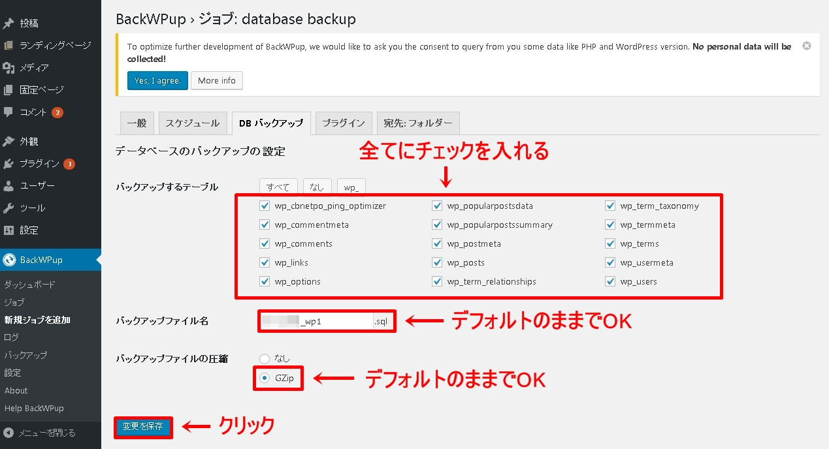Toggle the wp_users checkbox
The width and height of the screenshot is (829, 449).
pyautogui.click(x=610, y=281)
